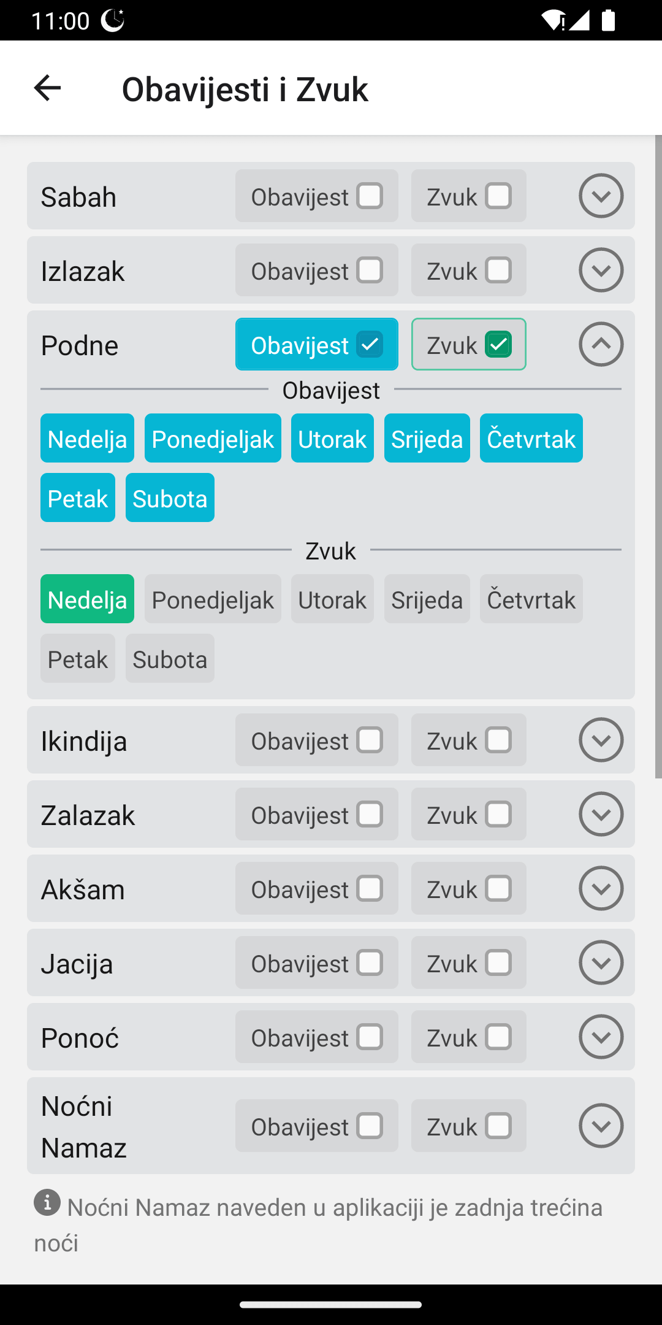Expand the Ikindija row options
Viewport: 662px width, 1325px height.
coord(601,740)
